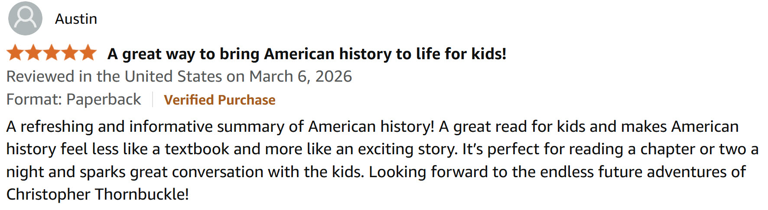Click the line starting "history feel less like a textbook"

pyautogui.click(x=231, y=149)
